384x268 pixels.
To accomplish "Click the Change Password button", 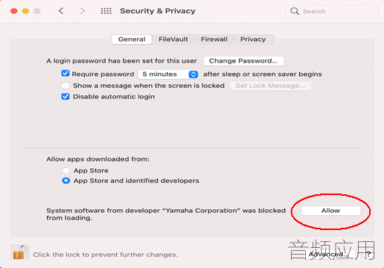I will (243, 61).
